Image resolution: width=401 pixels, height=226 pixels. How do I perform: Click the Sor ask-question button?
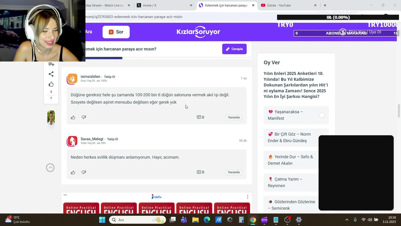[x=116, y=32]
